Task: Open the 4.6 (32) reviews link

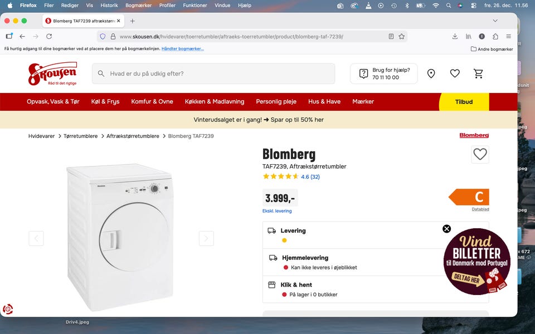Action: coord(310,176)
